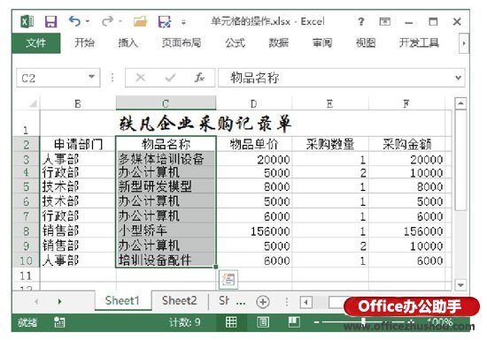Image resolution: width=487 pixels, height=340 pixels.
Task: Open the 公式 ribbon tab
Action: pyautogui.click(x=236, y=42)
